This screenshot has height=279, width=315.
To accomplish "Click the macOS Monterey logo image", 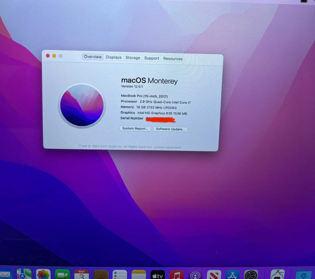I will pos(82,106).
